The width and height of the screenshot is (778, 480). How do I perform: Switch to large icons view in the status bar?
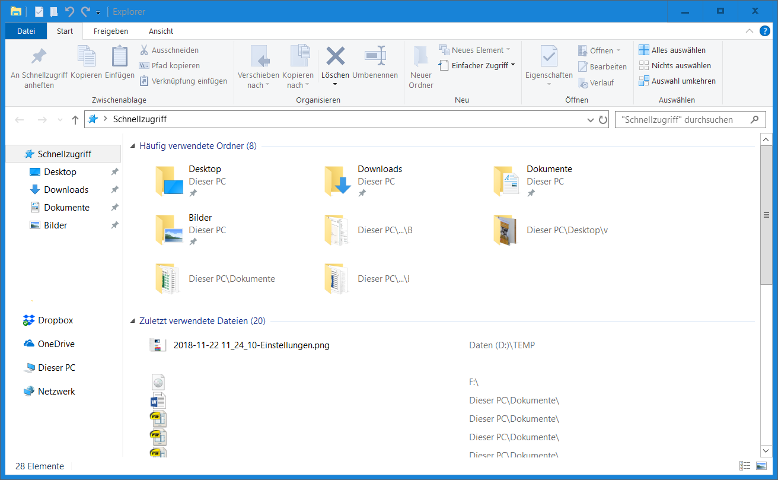tap(761, 466)
